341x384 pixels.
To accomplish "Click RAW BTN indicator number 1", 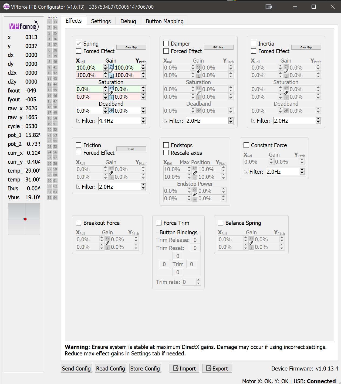I will [x=49, y=22].
